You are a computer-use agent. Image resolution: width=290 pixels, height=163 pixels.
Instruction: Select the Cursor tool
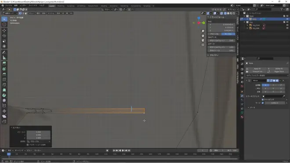tap(4, 25)
